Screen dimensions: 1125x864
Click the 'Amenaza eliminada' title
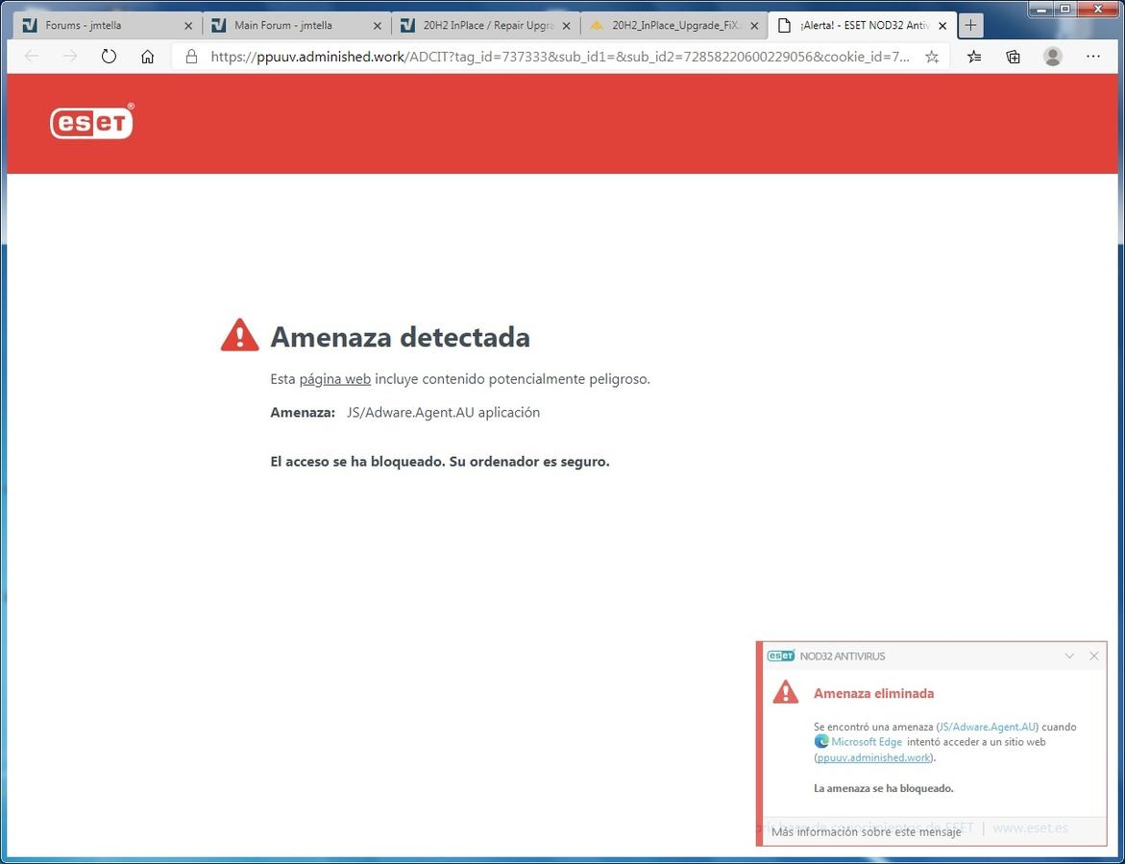(873, 692)
